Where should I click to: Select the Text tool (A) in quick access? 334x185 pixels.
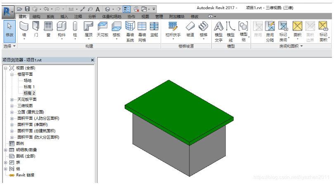[97, 9]
